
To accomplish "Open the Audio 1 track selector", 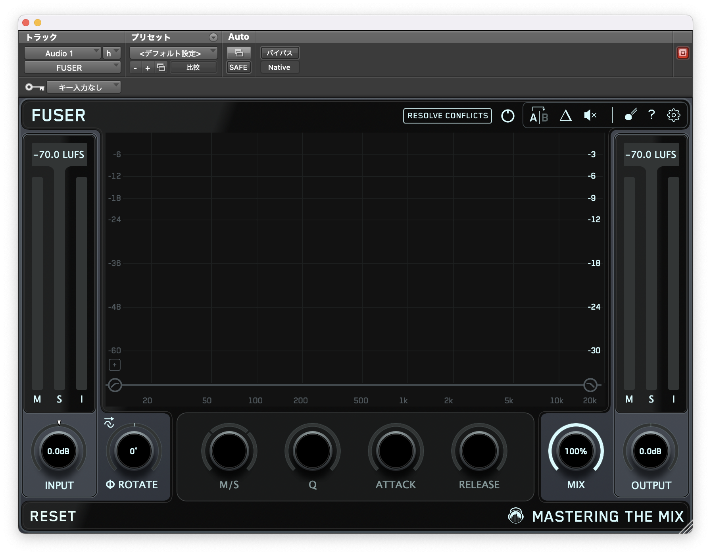I will coord(62,53).
